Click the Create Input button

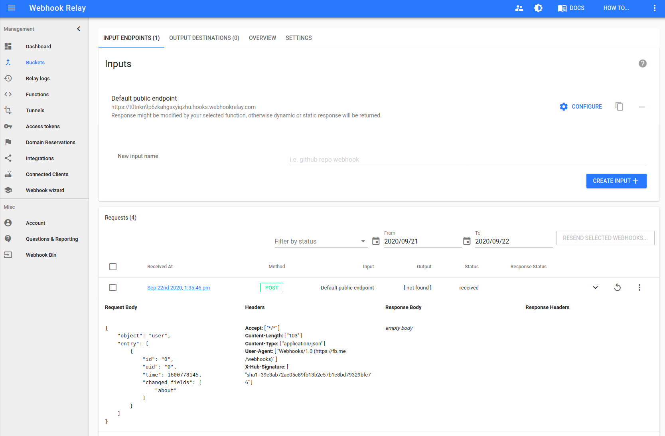click(616, 181)
